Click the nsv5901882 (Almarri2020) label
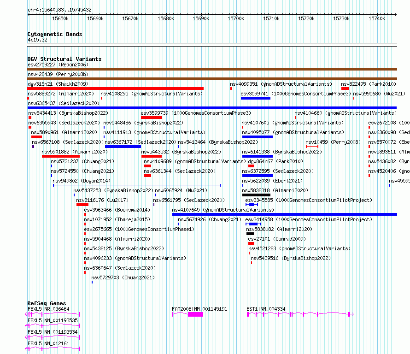This screenshot has width=410, height=354. point(75,152)
